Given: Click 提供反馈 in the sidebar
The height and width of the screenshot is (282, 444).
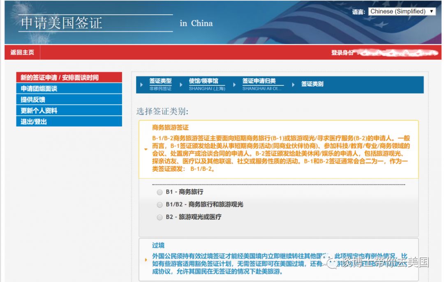Looking at the screenshot, I should [x=69, y=99].
